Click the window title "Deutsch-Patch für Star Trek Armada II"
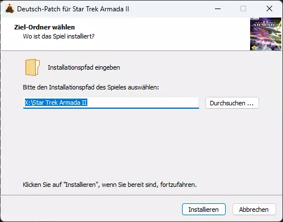 click(73, 9)
